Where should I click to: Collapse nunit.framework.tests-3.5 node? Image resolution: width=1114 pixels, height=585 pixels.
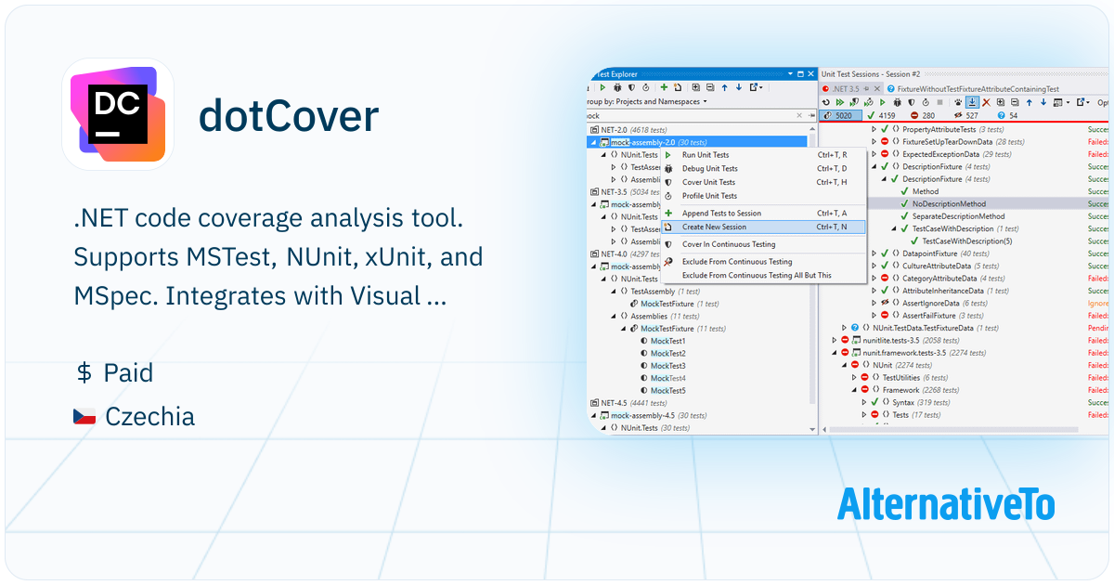click(x=835, y=352)
